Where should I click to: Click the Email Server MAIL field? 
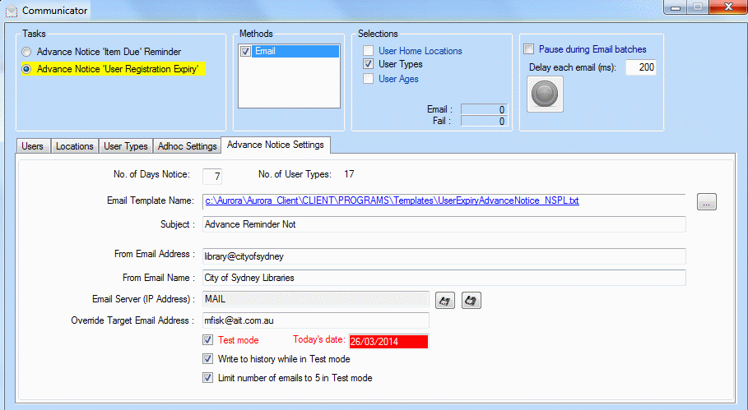pyautogui.click(x=316, y=299)
